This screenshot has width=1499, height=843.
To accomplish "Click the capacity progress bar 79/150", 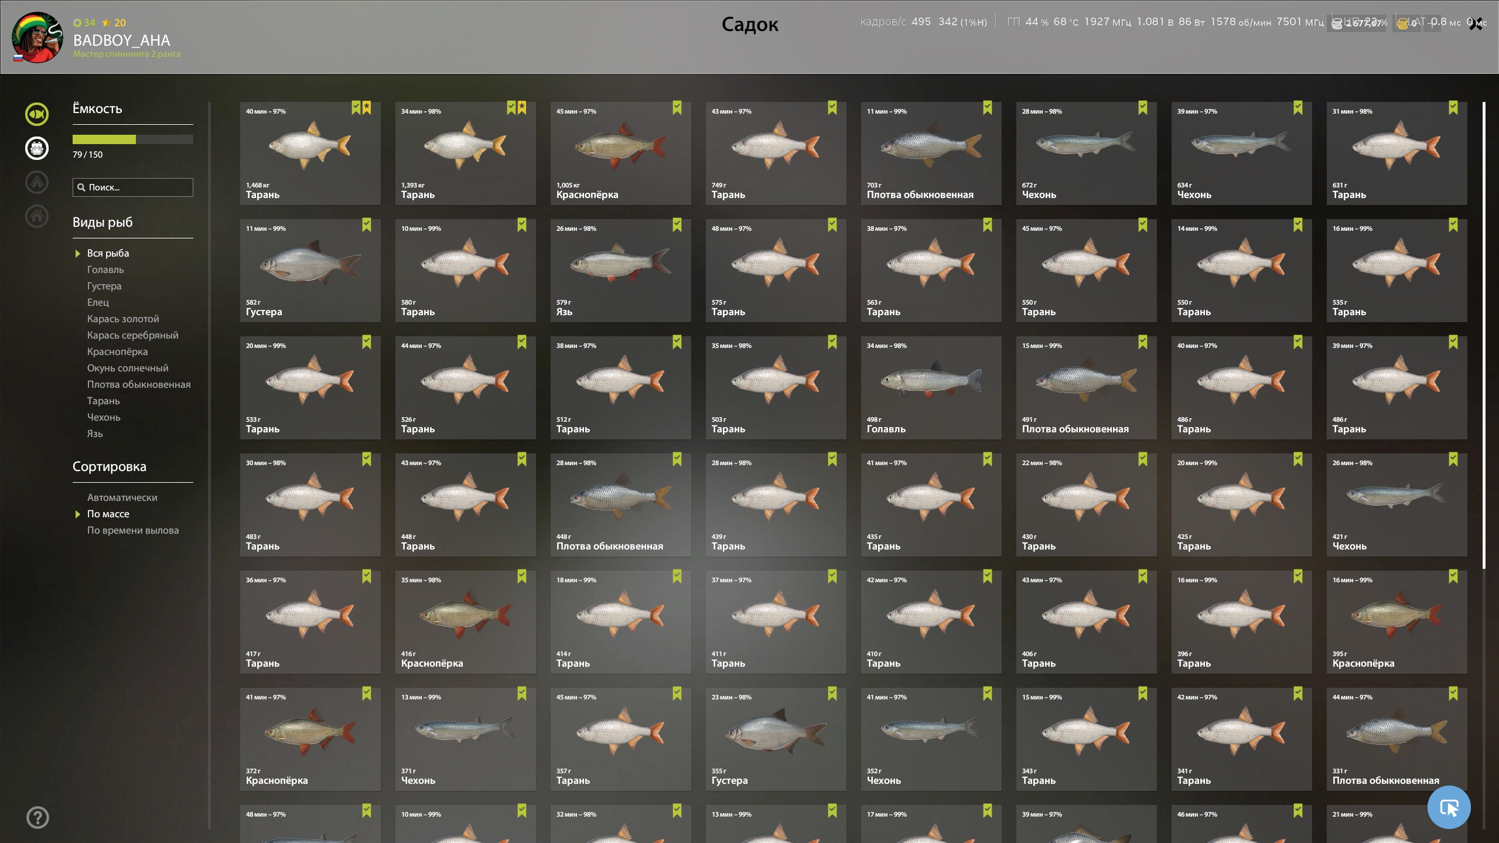I will click(133, 139).
